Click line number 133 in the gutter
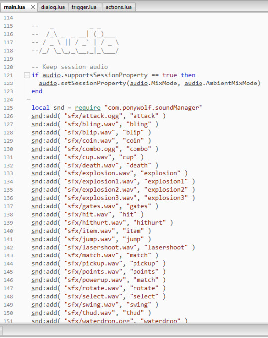The width and height of the screenshot is (268, 338). click(8, 173)
